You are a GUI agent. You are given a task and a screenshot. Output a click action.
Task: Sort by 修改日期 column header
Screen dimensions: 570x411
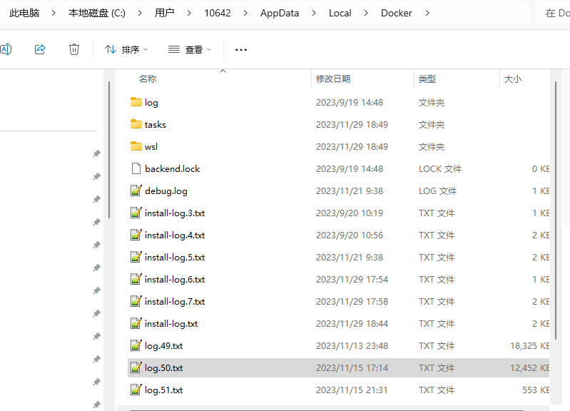333,79
